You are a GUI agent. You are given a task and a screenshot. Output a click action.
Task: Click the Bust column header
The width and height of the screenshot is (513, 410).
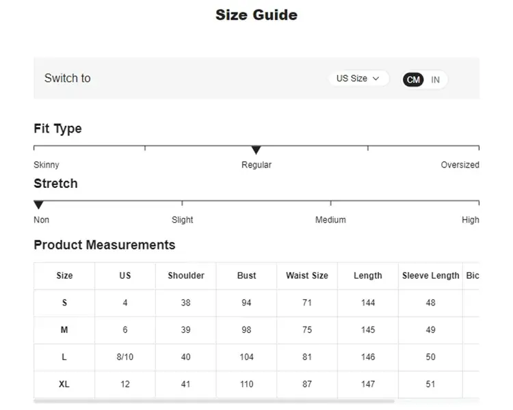pos(246,275)
